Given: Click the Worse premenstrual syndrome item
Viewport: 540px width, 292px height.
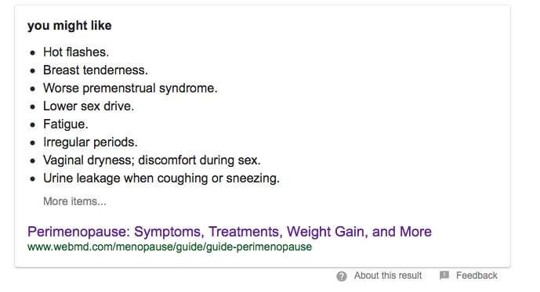Looking at the screenshot, I should [130, 88].
